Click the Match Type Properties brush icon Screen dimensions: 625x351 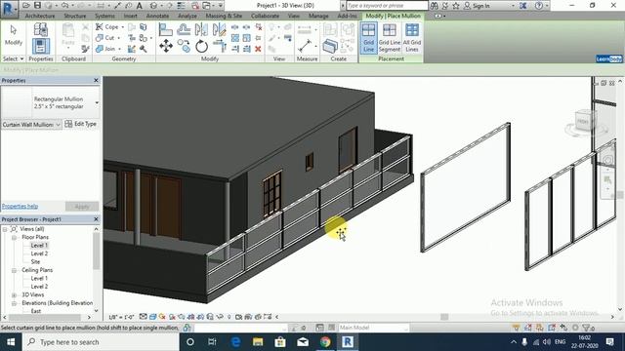(85, 49)
